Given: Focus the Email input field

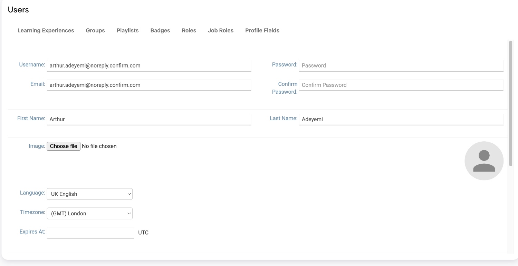Looking at the screenshot, I should 149,85.
